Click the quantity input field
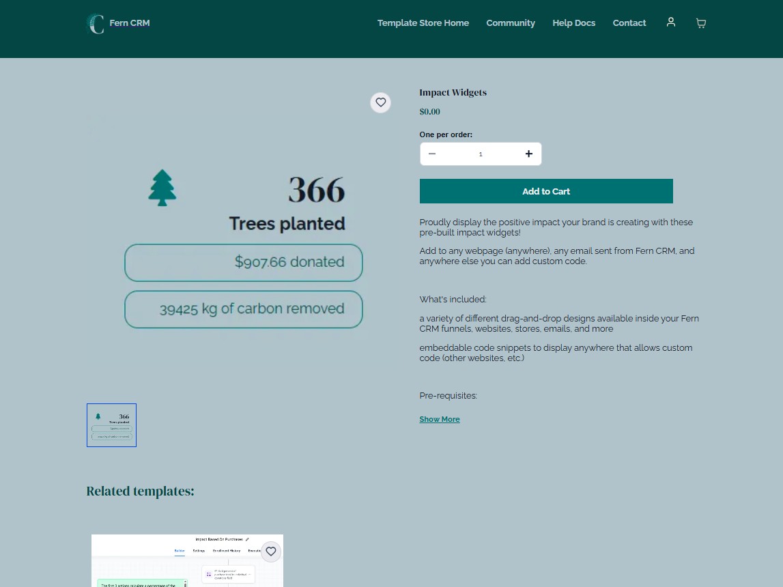Screen dimensions: 783x587 click(x=481, y=154)
